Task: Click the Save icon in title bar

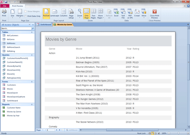Action: coord(6,2)
